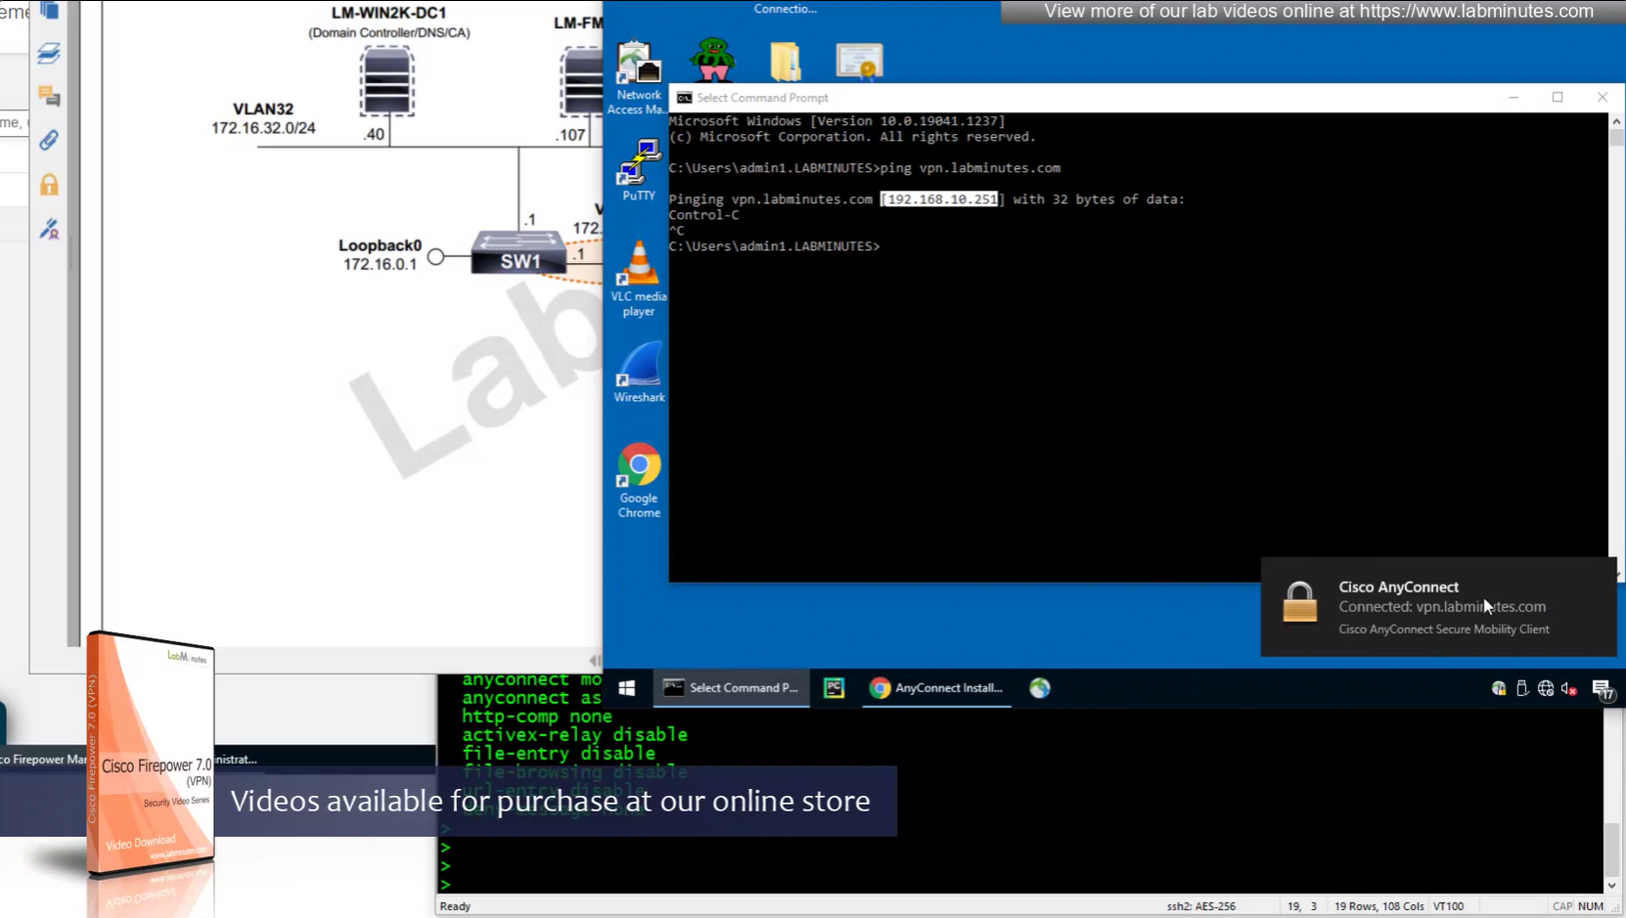Image resolution: width=1626 pixels, height=918 pixels.
Task: Open the Attachments paperclip panel in sidebar
Action: pyautogui.click(x=49, y=140)
